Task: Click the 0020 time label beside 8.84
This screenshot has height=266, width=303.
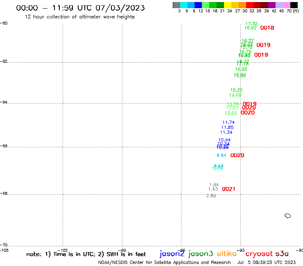Action: 237,156
